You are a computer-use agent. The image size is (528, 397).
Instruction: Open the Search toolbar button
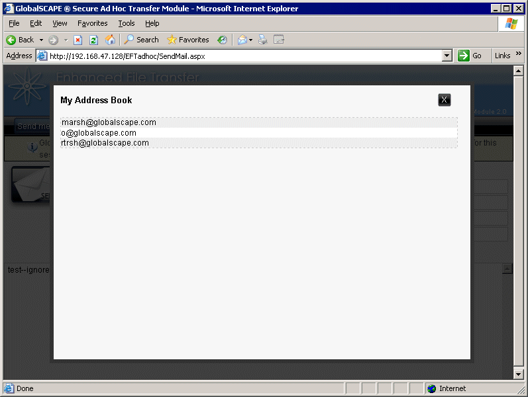141,40
